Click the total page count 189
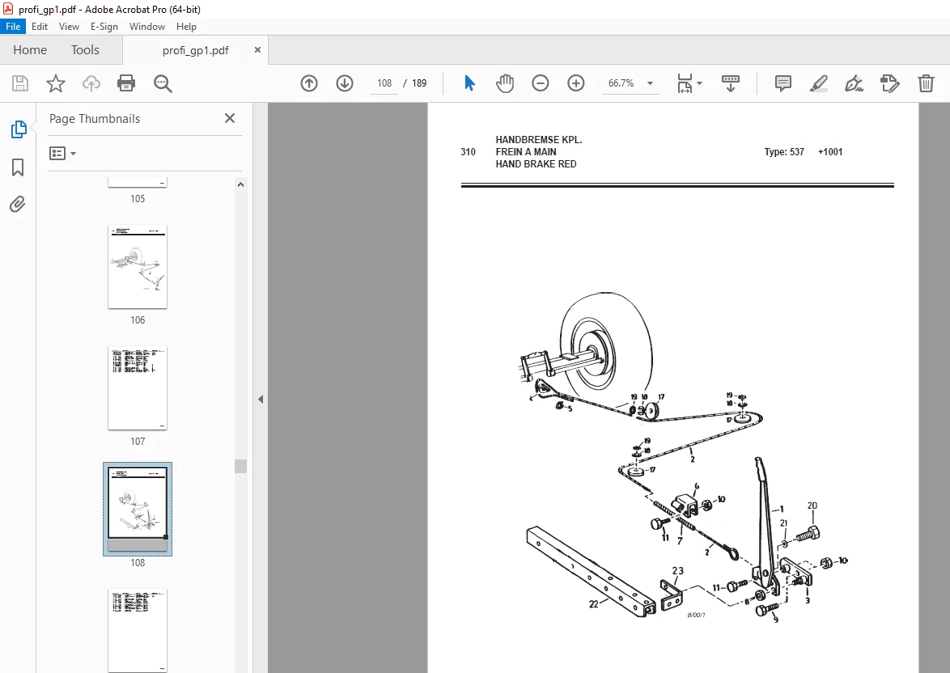Screen dimensions: 950x673 click(419, 83)
